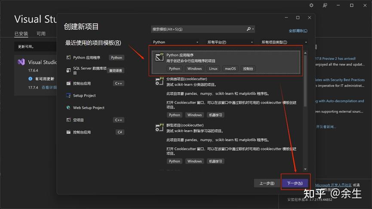The image size is (372, 209).
Task: Click the C# 控制台应用 recent template icon
Action: [68, 132]
